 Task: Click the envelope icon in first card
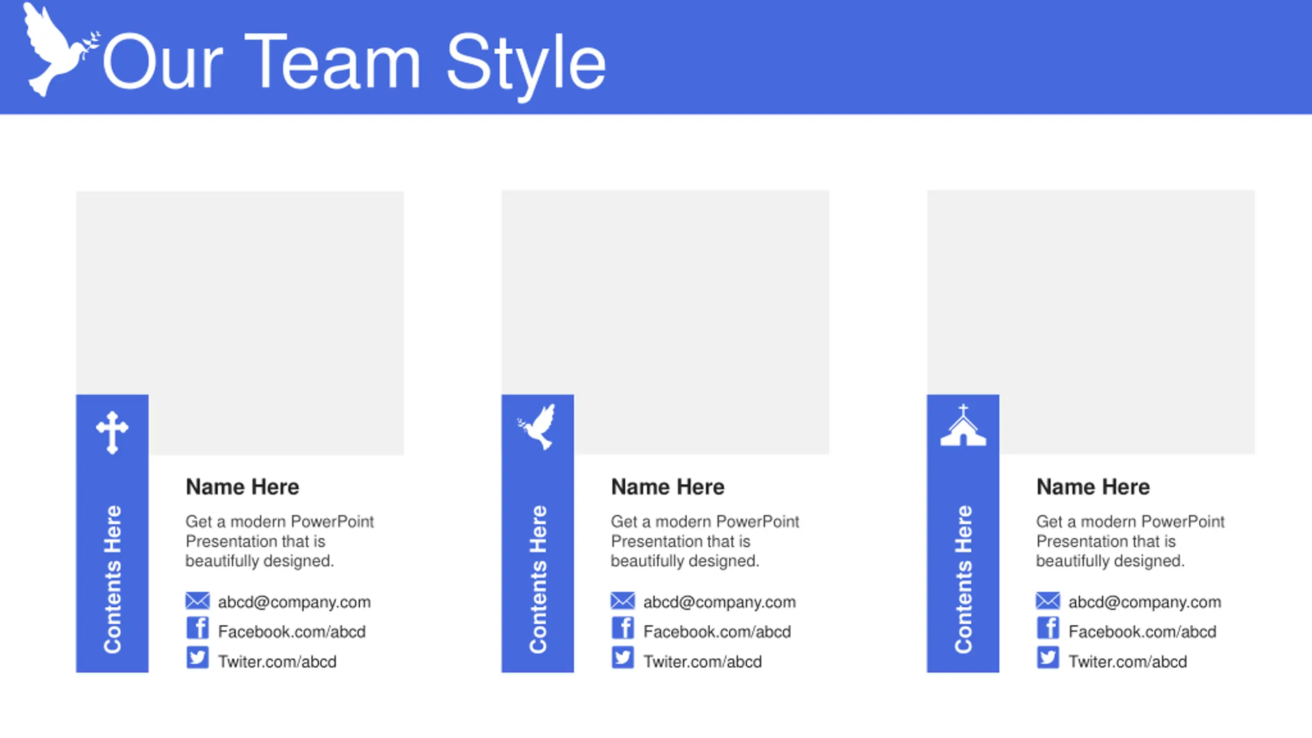[197, 601]
